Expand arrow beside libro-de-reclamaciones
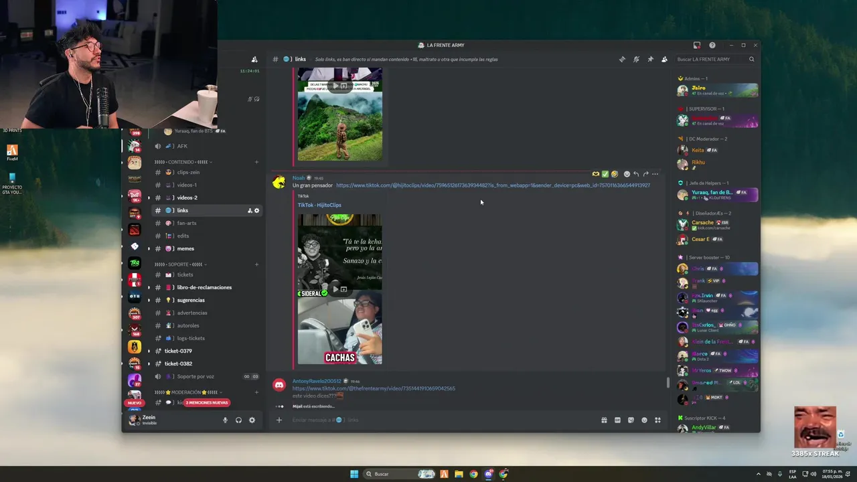857x482 pixels. coord(149,288)
